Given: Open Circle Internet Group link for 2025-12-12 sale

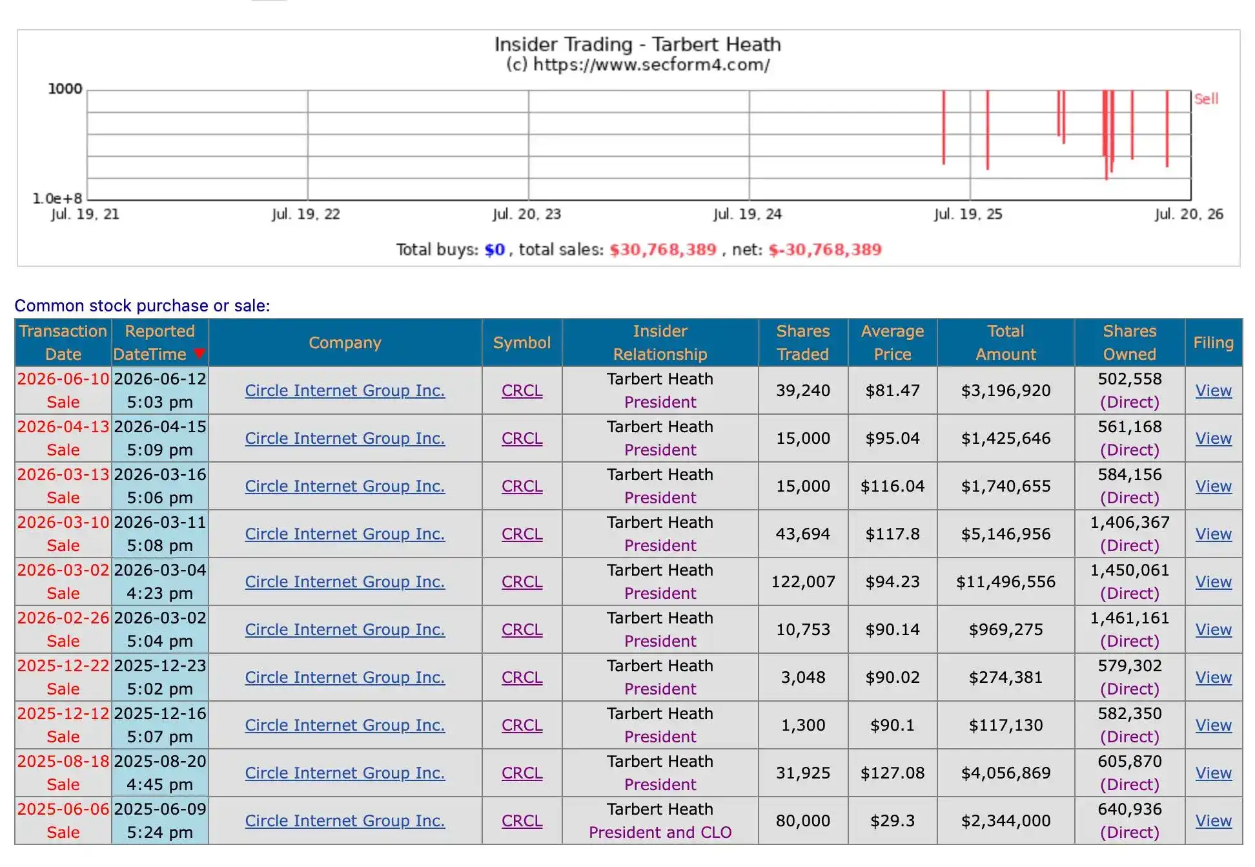Looking at the screenshot, I should pyautogui.click(x=345, y=725).
